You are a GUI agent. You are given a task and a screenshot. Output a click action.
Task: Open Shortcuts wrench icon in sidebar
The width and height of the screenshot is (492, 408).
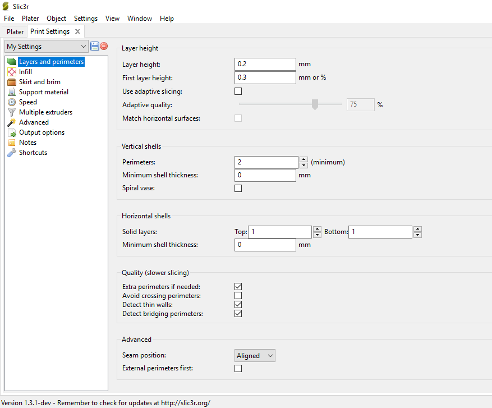(x=12, y=153)
